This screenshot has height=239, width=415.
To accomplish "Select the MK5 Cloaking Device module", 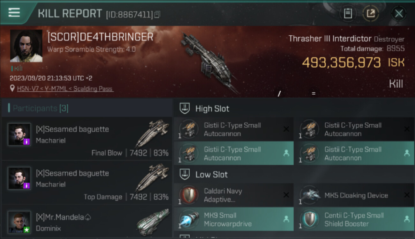I will 354,195.
